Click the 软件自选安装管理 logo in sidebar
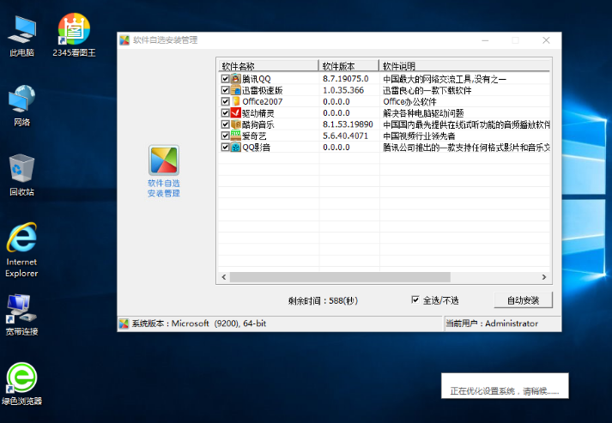612x423 pixels. click(164, 160)
